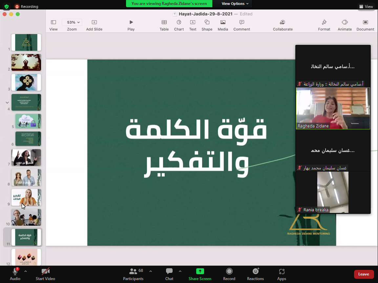Viewport: 378px width, 283px height.
Task: Open the View Options dropdown
Action: tap(235, 4)
